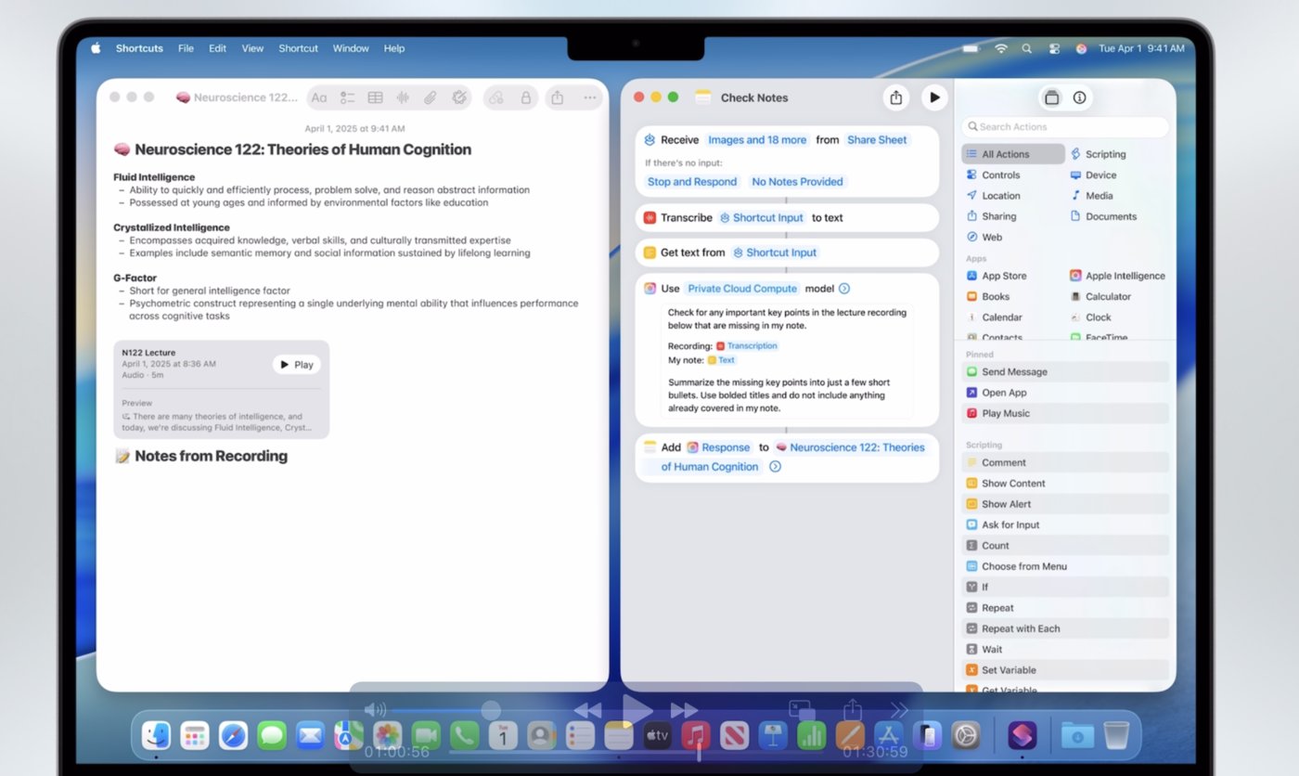This screenshot has width=1299, height=776.
Task: Click the Search Actions field
Action: [1065, 127]
